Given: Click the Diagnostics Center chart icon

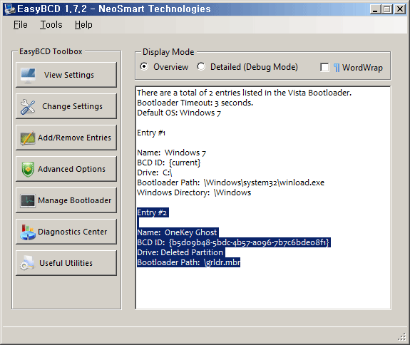Looking at the screenshot, I should point(28,232).
